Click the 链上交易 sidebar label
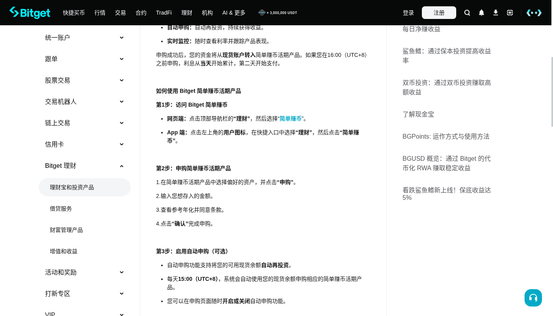553x316 pixels. point(57,123)
